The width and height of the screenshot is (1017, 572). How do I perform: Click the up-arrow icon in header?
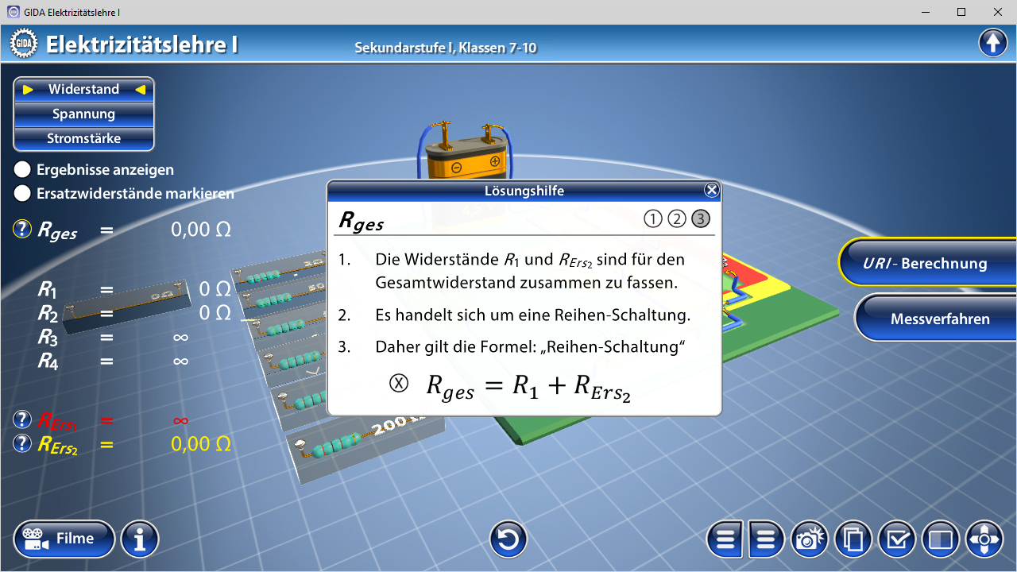click(992, 43)
